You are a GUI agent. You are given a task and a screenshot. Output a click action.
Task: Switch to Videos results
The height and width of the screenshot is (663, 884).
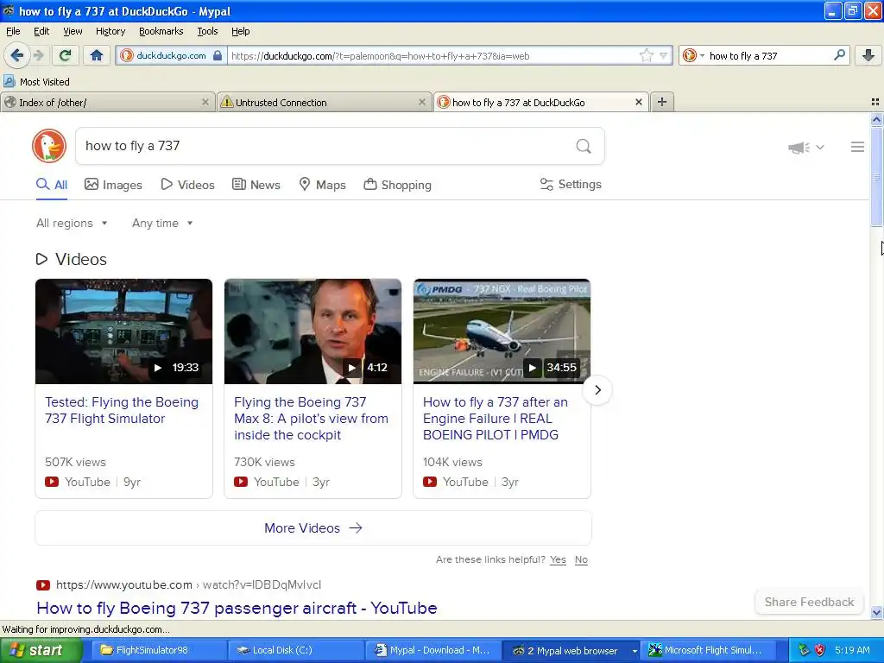pos(187,185)
